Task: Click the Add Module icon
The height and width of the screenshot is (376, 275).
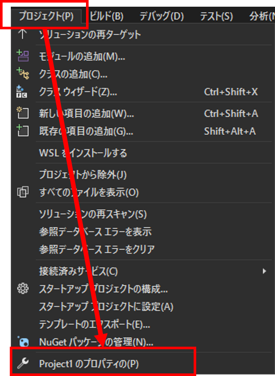Action: point(23,56)
